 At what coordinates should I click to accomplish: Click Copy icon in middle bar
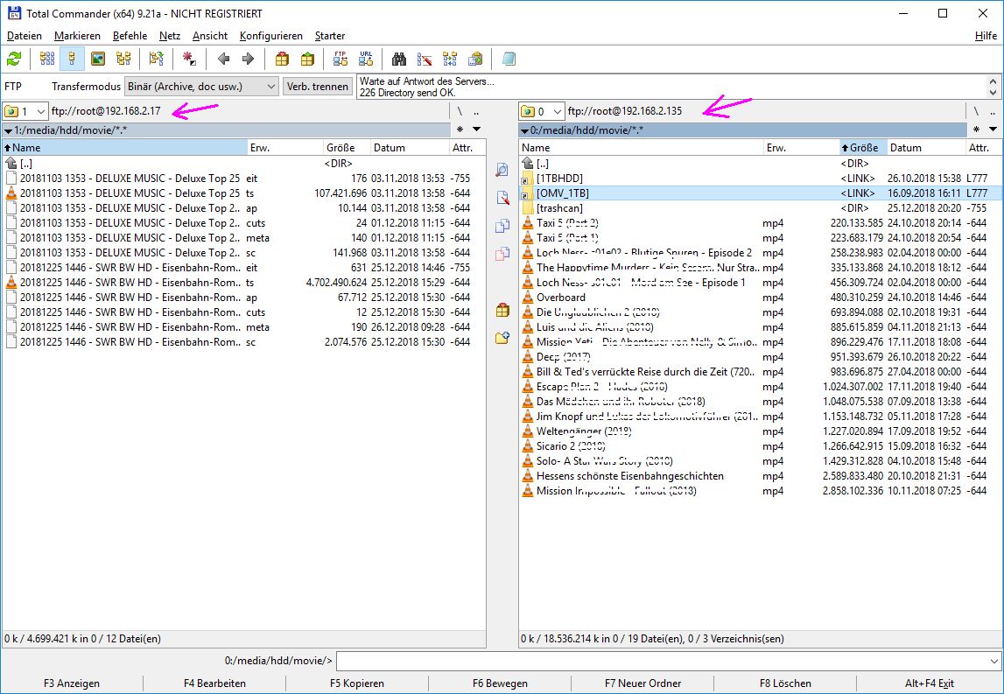[x=502, y=226]
